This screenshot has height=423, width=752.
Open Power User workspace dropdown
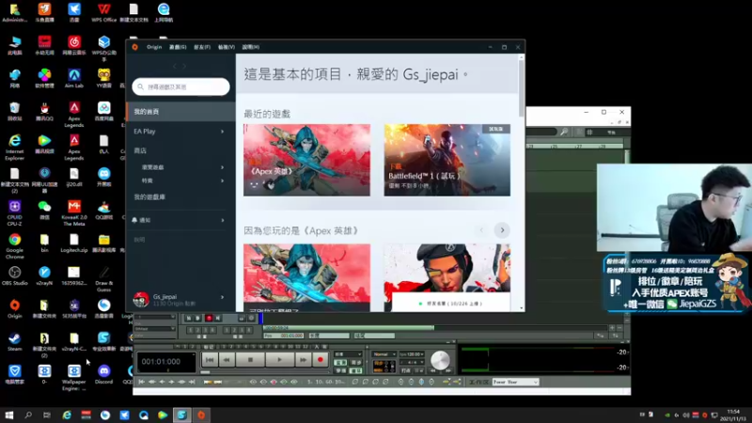[x=515, y=382]
